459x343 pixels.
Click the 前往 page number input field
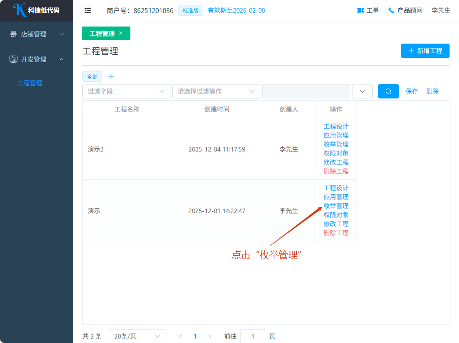(252, 336)
